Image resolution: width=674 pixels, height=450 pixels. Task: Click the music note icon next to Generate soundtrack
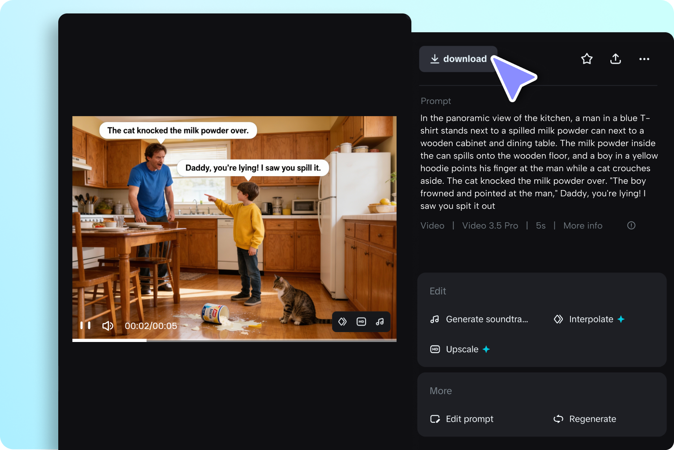pos(434,319)
